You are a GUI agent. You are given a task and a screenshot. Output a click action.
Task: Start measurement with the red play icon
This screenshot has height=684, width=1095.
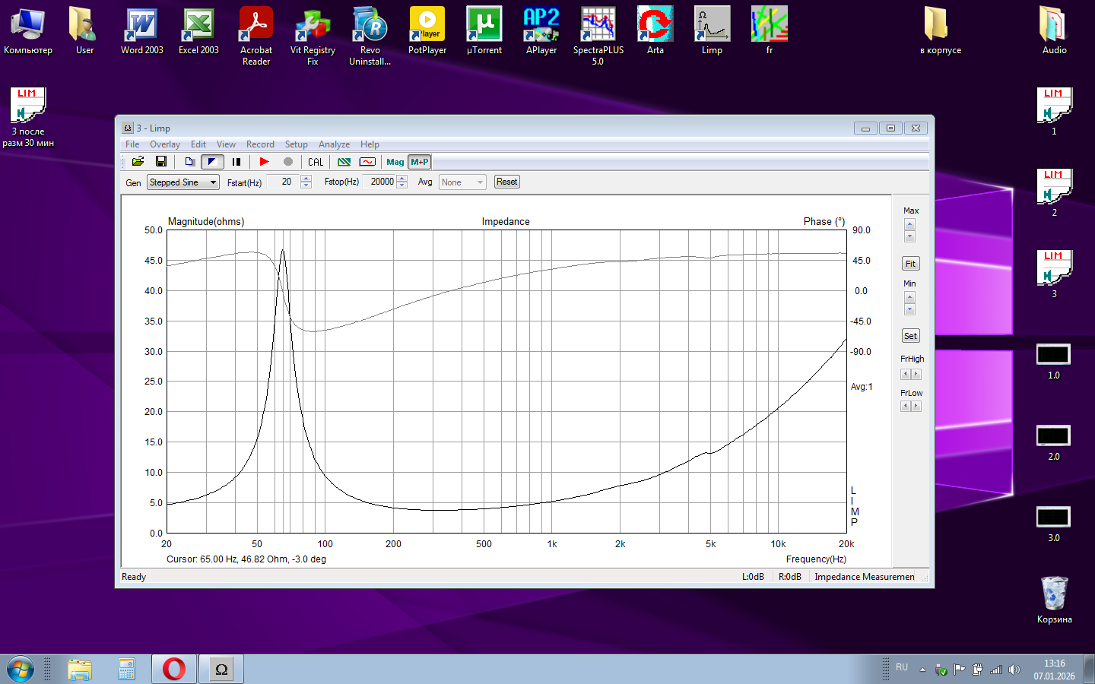click(x=264, y=162)
